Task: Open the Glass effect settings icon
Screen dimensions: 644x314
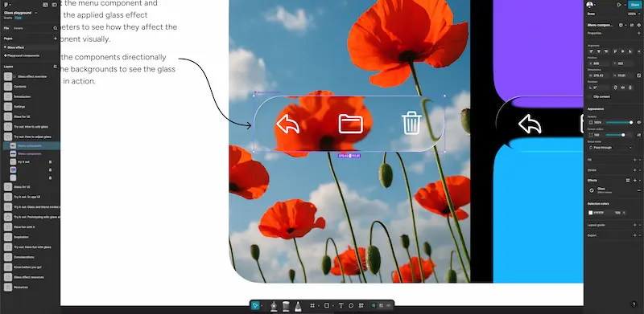Action: pyautogui.click(x=592, y=190)
